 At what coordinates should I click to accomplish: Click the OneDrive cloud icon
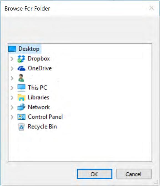point(21,69)
